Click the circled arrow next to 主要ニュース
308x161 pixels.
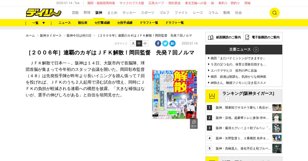256,50
